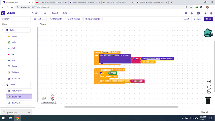This screenshot has height=121, width=215.
Task: Zoom out the blocks workspace
Action: pos(209,91)
